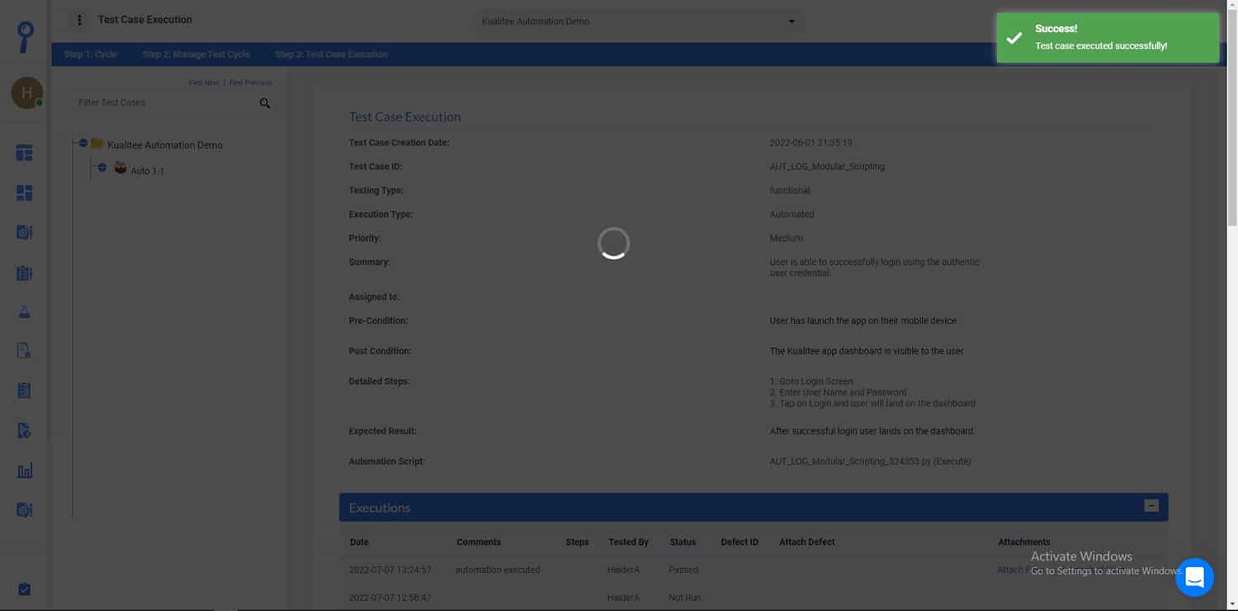Open the Reports bar chart icon

click(25, 470)
